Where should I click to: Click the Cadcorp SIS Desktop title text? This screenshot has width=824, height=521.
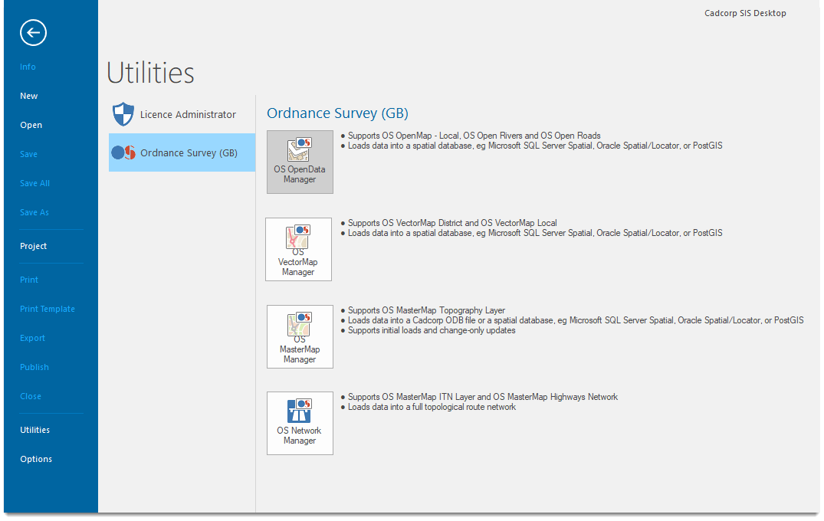tap(745, 13)
